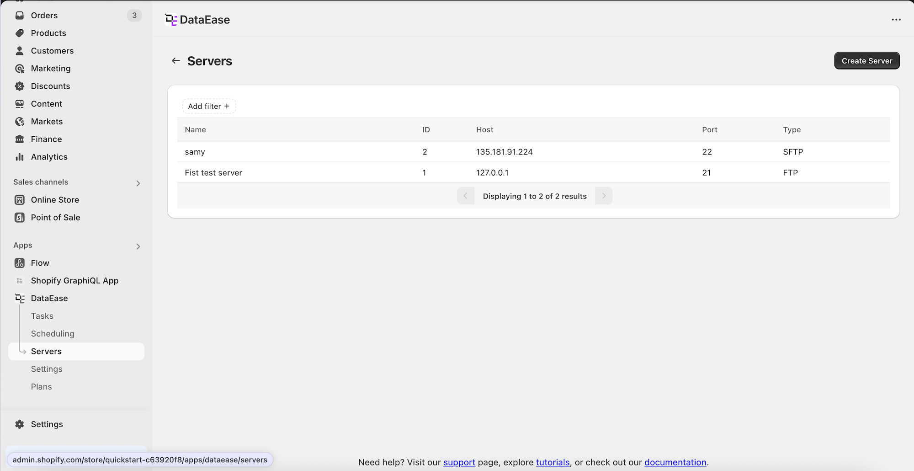This screenshot has height=471, width=914.
Task: Open the three-dot more options menu
Action: point(896,20)
